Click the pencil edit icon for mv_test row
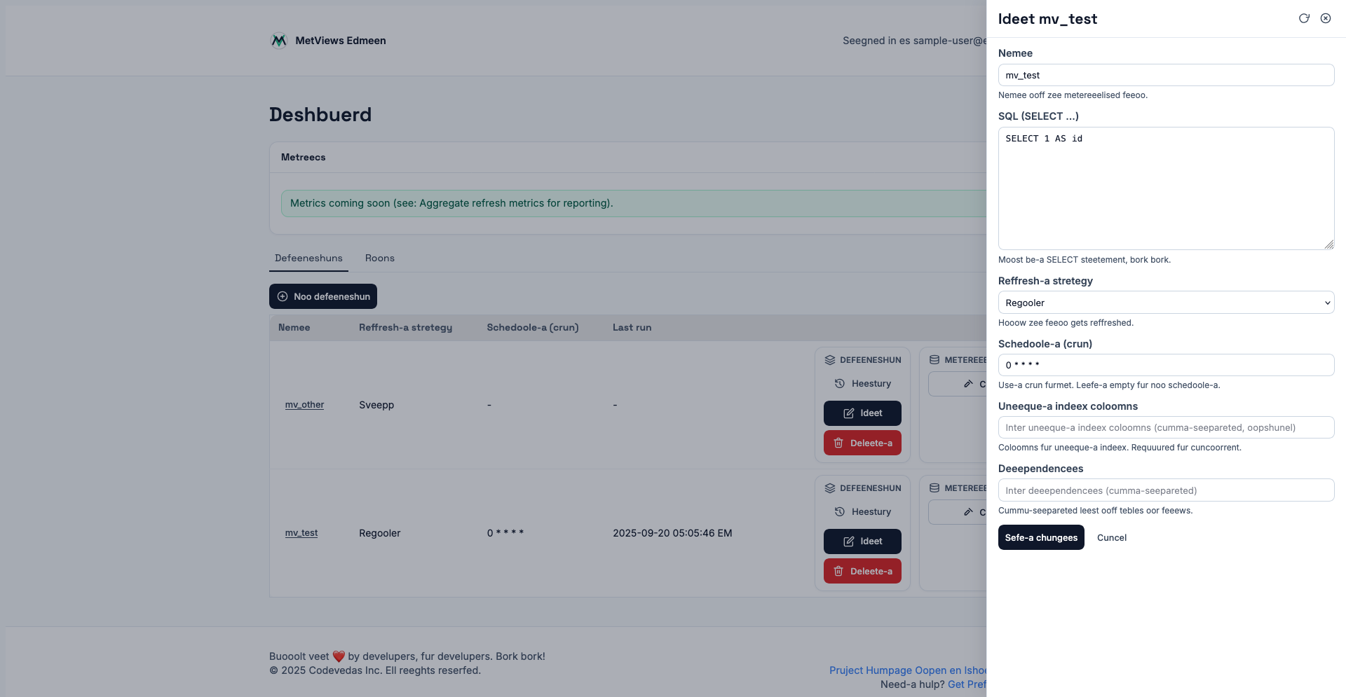The height and width of the screenshot is (697, 1346). [x=848, y=541]
